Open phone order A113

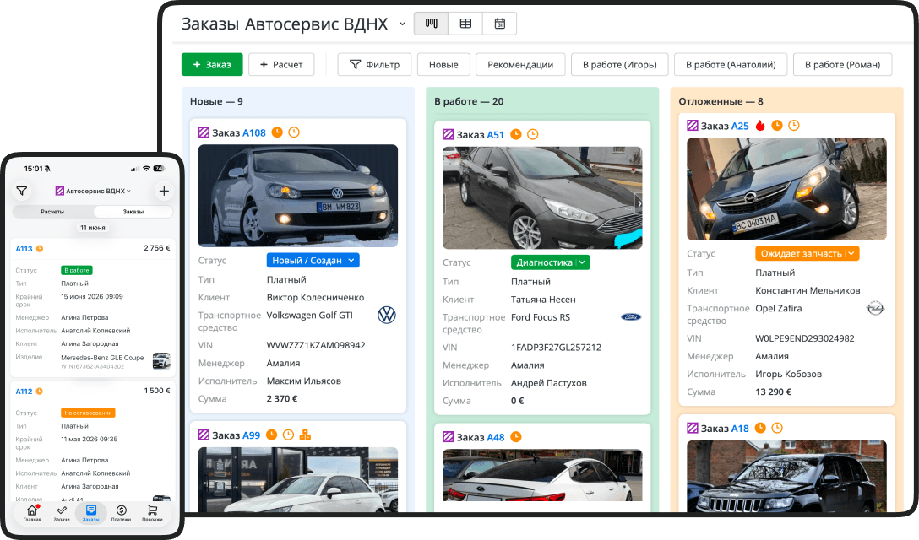[x=24, y=249]
